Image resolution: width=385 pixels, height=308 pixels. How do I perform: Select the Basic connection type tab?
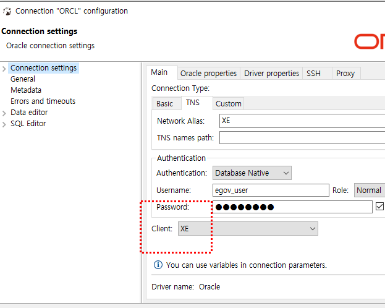pyautogui.click(x=166, y=103)
